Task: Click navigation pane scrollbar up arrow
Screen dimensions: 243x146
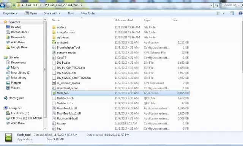Action: (45, 19)
